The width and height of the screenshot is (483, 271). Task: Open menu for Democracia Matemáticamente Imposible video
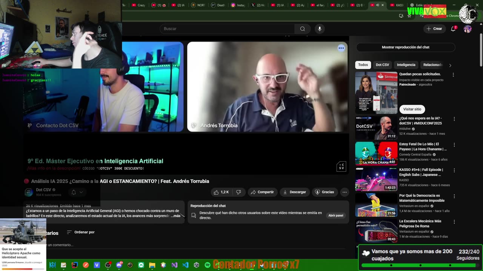454,196
